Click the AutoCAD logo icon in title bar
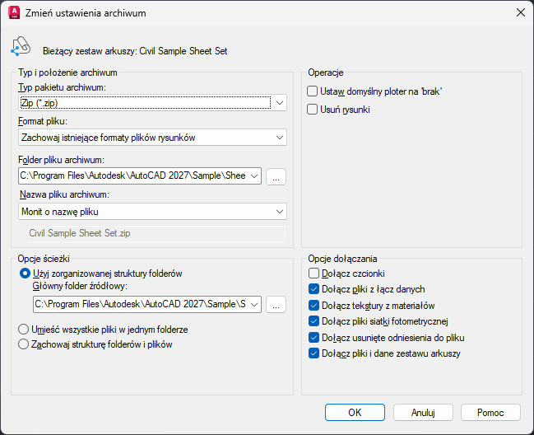The height and width of the screenshot is (435, 534). pos(13,12)
